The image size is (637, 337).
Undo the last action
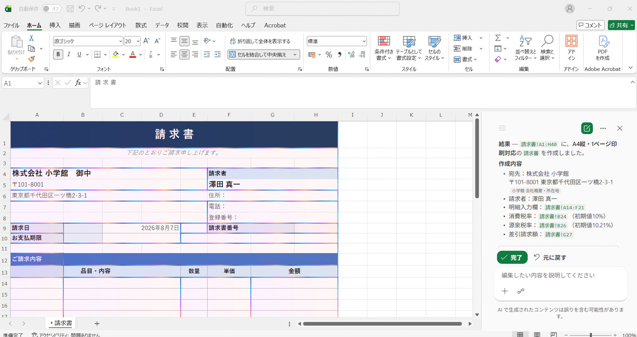pos(82,9)
